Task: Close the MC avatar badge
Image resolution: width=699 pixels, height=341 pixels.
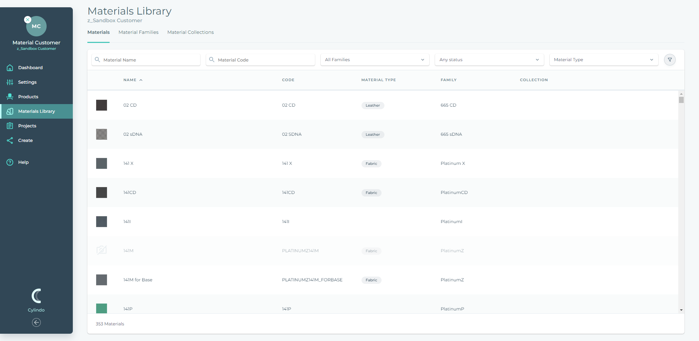Action: (x=28, y=20)
